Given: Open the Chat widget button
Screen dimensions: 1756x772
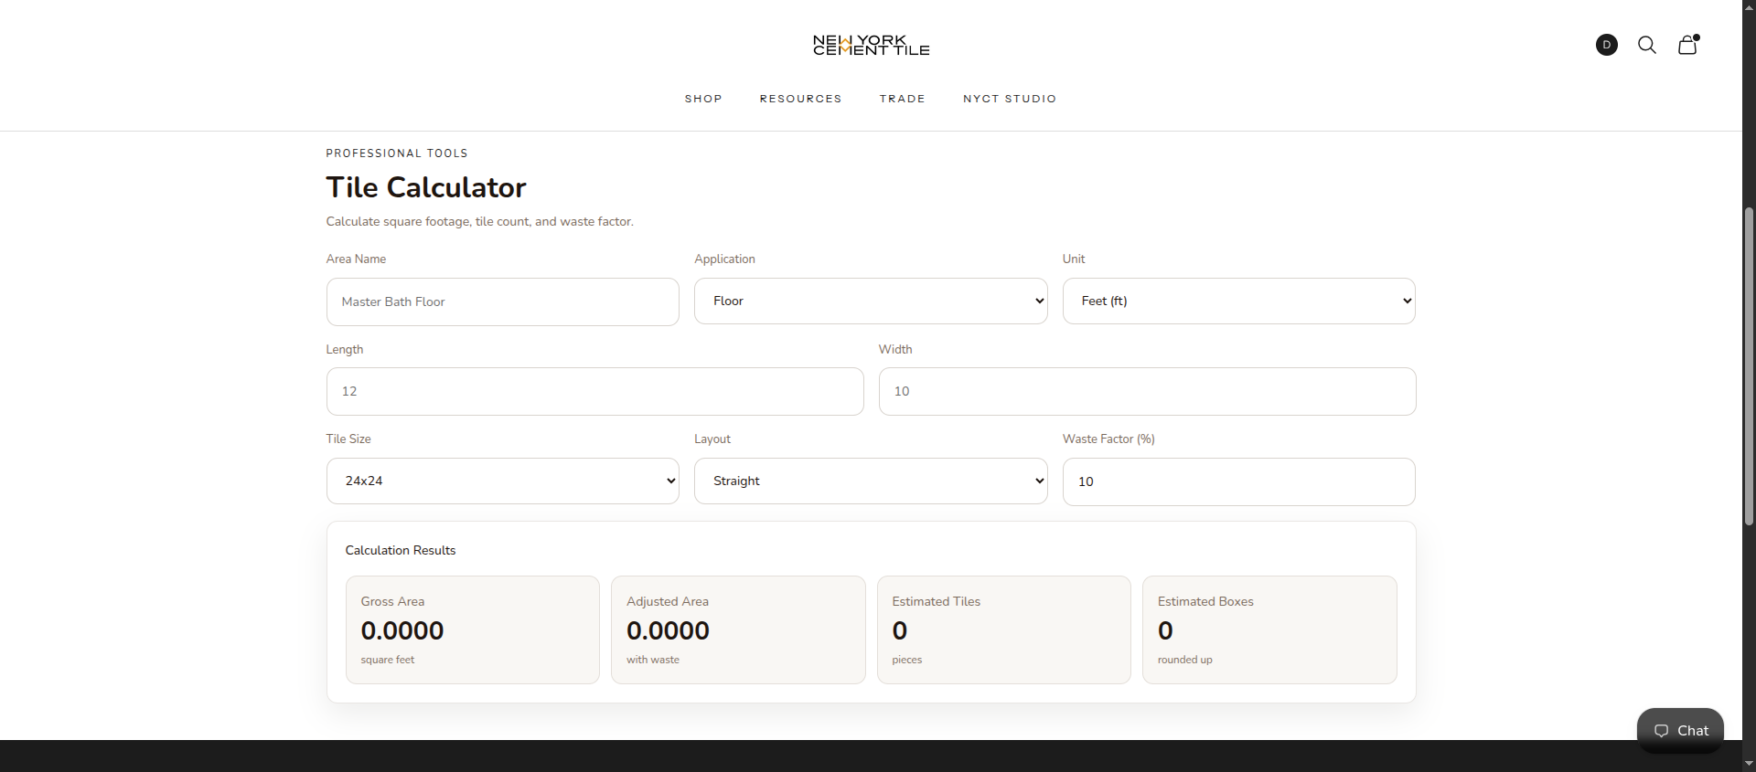Looking at the screenshot, I should click(1680, 730).
